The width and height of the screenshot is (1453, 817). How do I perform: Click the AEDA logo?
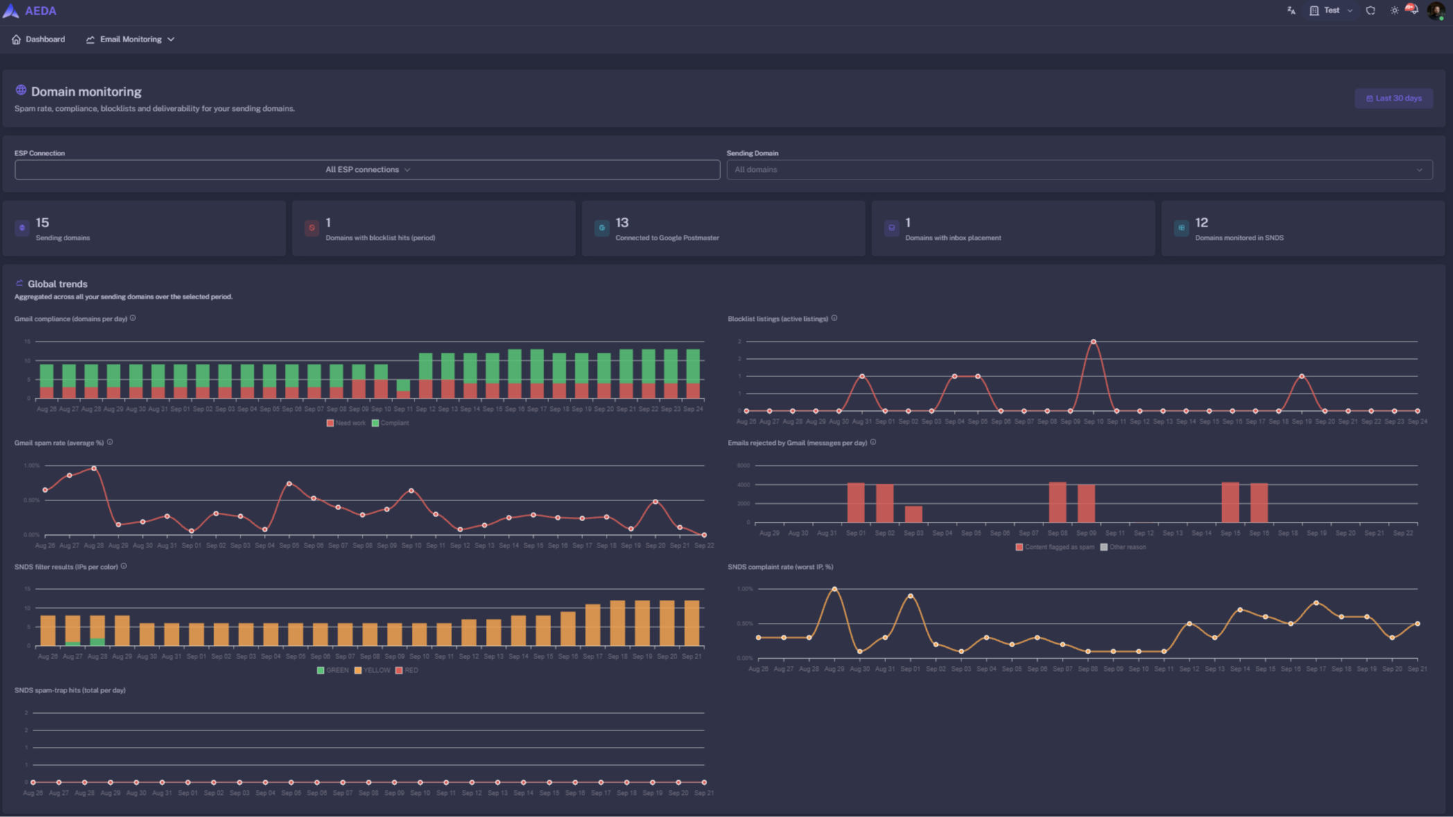pos(30,10)
